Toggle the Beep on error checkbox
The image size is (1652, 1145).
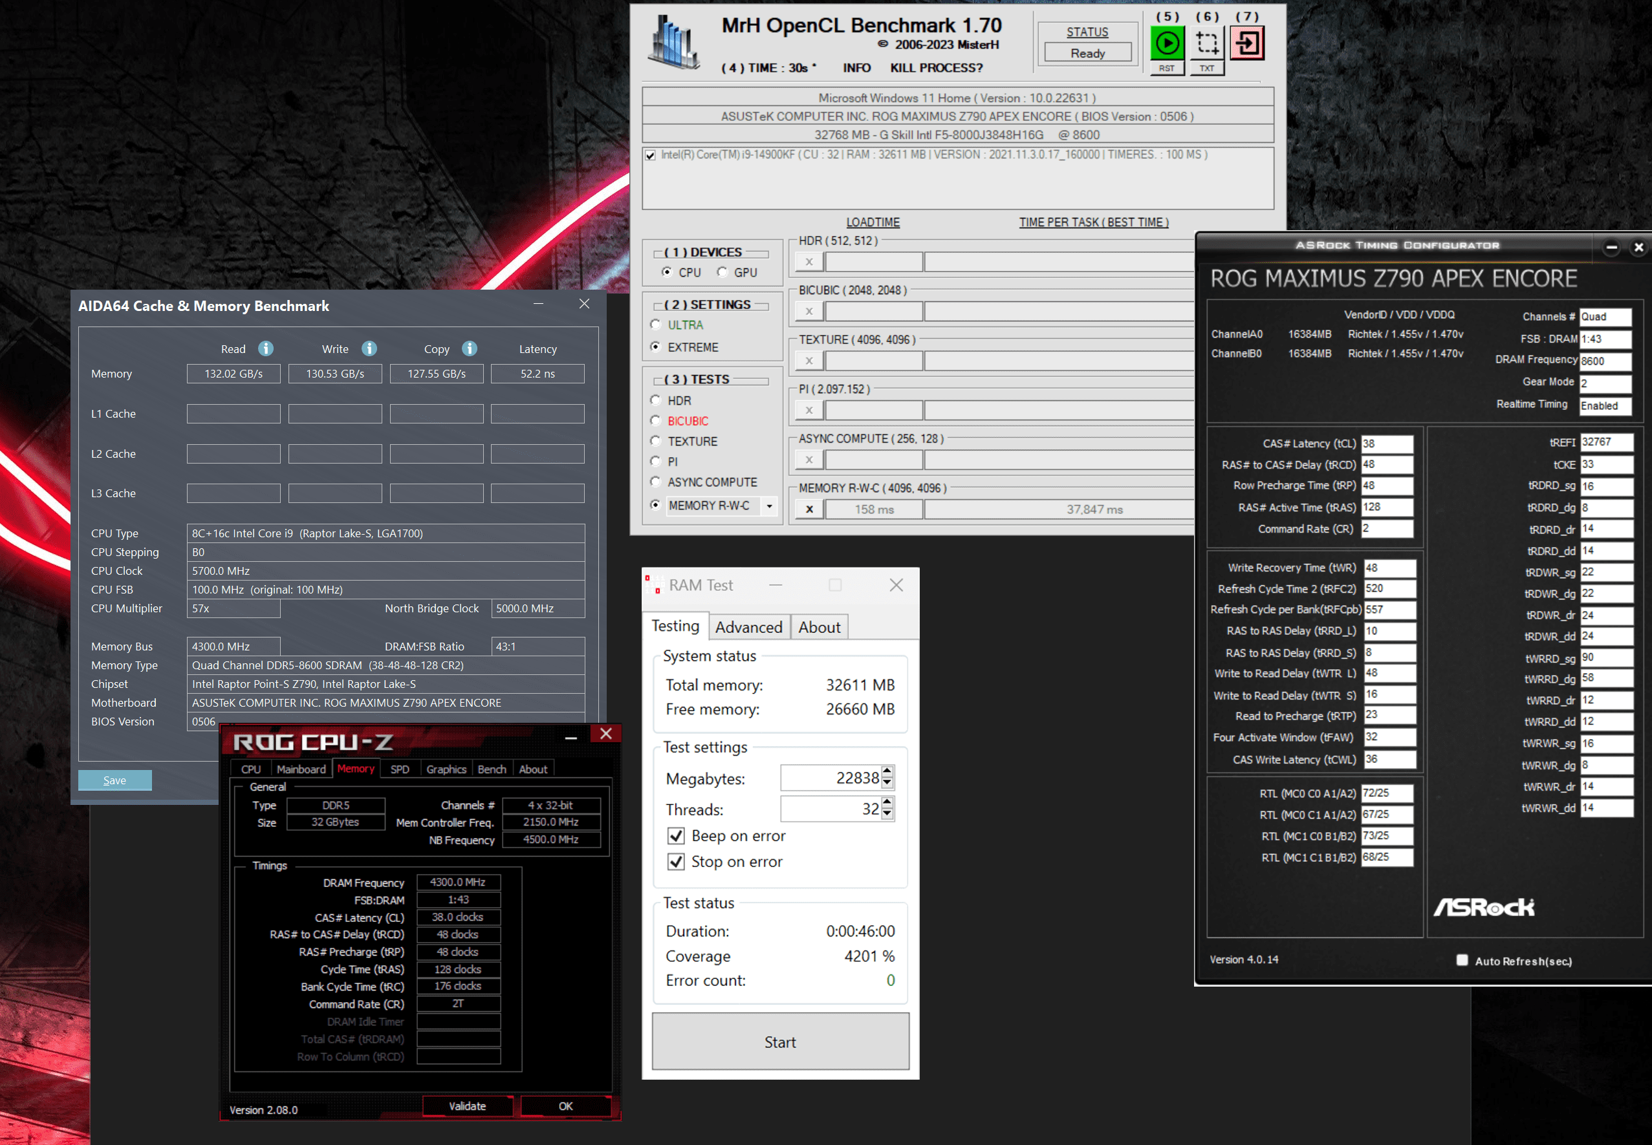676,836
